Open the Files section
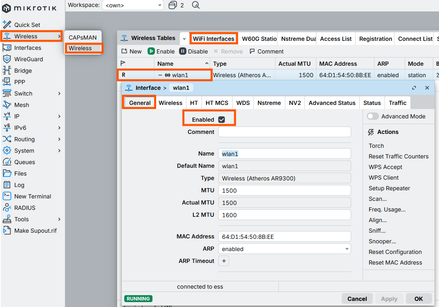 click(x=20, y=174)
